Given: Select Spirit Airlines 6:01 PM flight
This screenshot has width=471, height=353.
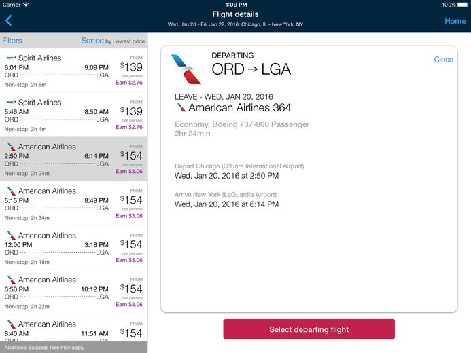Looking at the screenshot, I should tap(73, 71).
